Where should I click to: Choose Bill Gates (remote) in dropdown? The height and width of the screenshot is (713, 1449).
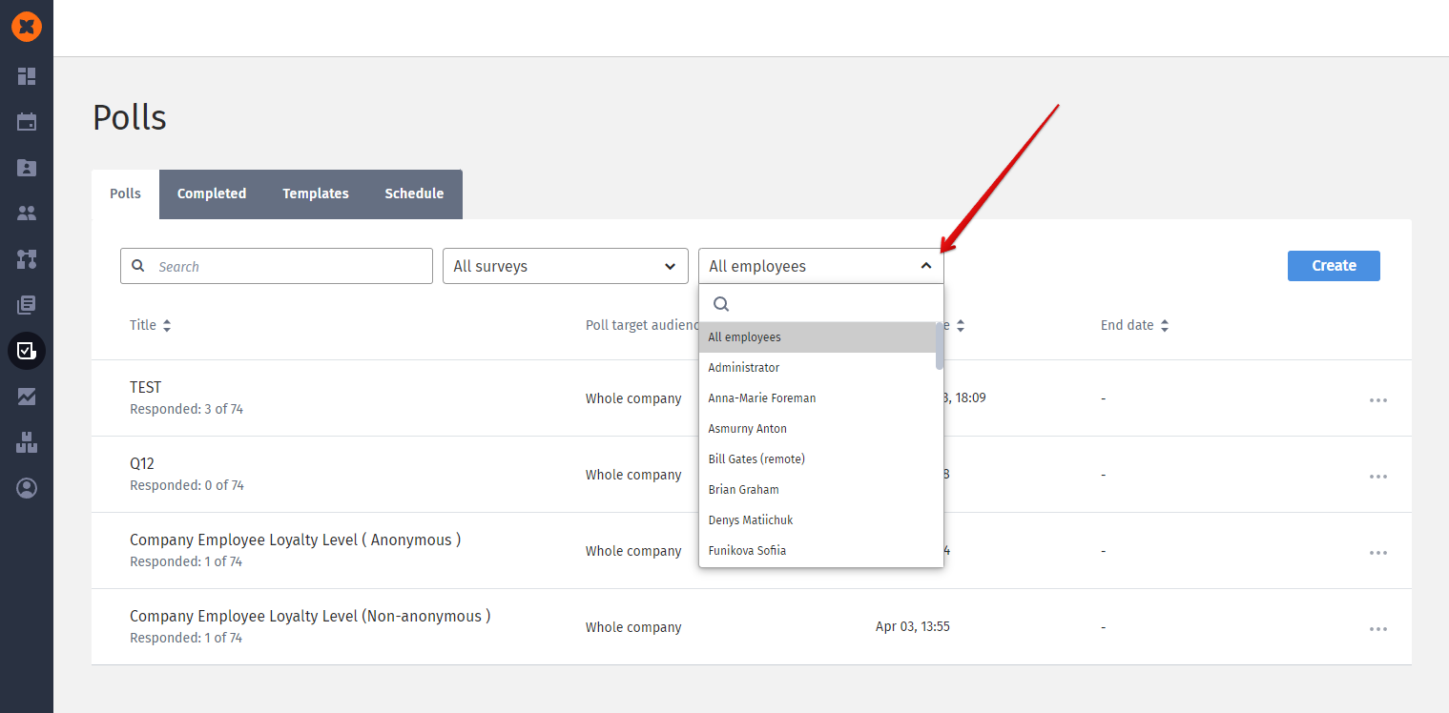tap(818, 459)
